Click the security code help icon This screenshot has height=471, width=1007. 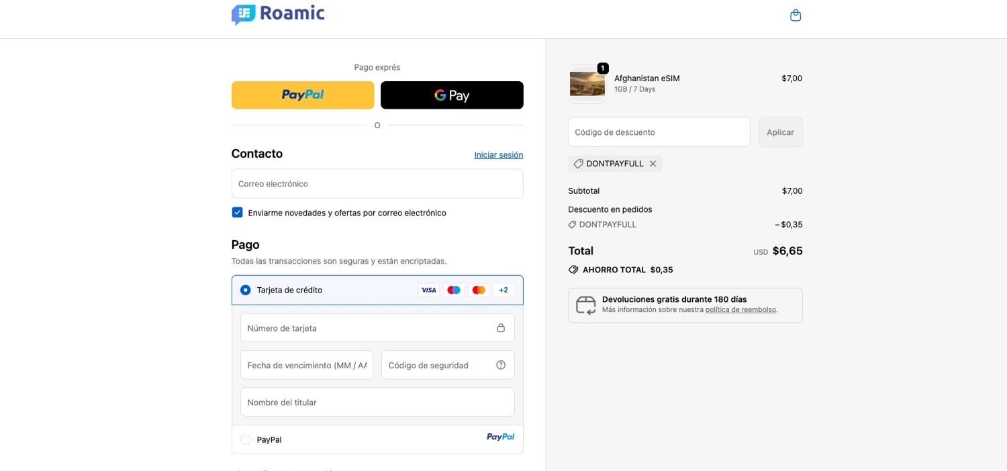(x=501, y=365)
